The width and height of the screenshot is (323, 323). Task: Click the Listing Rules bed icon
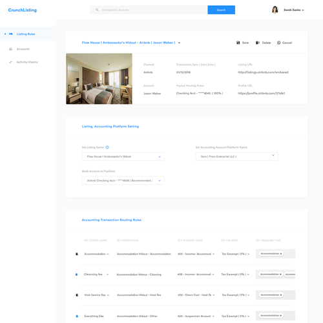[x=11, y=34]
